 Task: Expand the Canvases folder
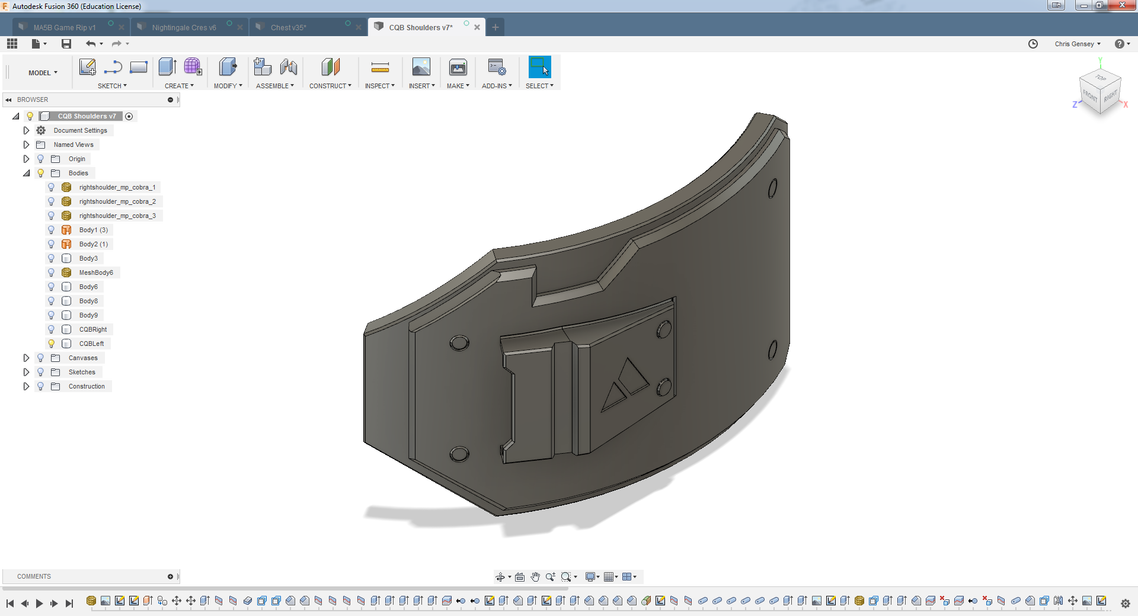tap(26, 358)
